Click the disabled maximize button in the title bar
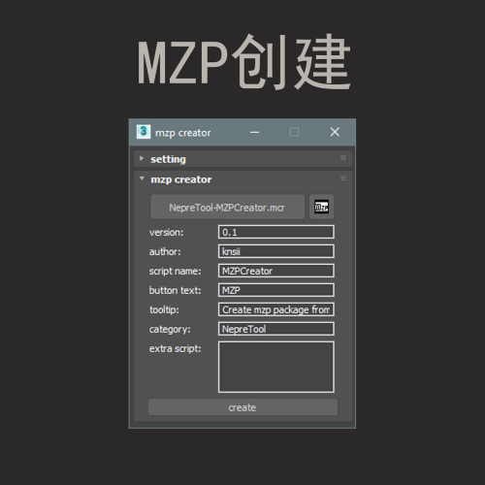 point(294,132)
